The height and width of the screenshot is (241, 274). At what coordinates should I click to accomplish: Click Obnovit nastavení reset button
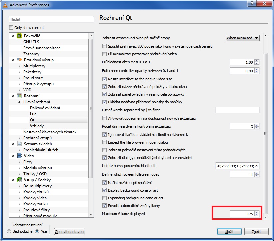point(70,232)
